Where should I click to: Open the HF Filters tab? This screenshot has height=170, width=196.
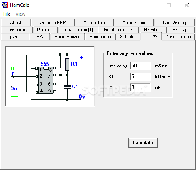[153, 30]
